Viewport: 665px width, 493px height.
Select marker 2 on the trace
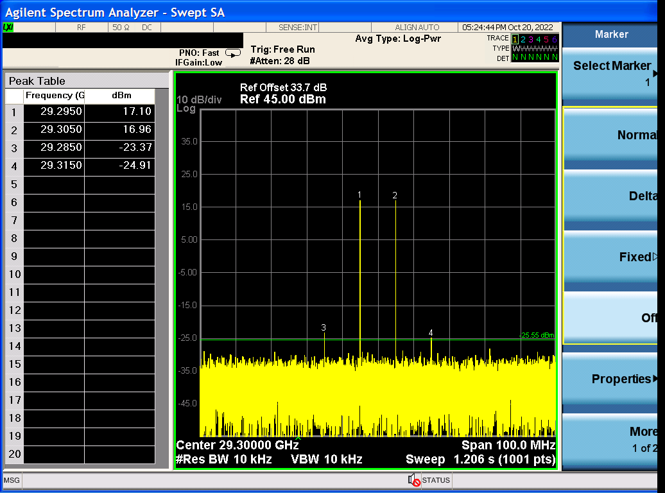point(395,195)
